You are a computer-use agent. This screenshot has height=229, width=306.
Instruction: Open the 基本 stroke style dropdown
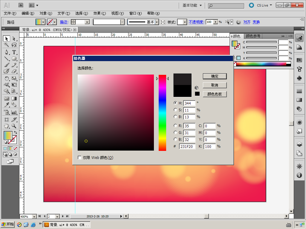click(157, 22)
